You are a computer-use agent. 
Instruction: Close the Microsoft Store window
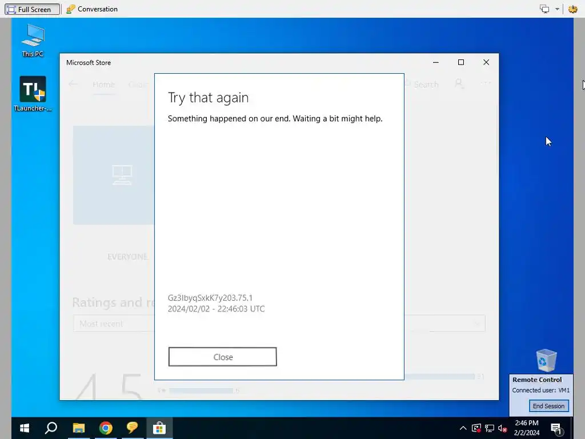(486, 62)
